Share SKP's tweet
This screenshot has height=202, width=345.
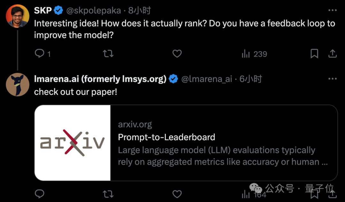point(333,54)
